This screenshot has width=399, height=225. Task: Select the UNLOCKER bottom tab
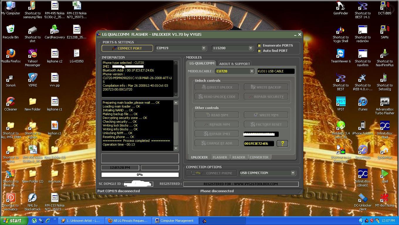[199, 157]
